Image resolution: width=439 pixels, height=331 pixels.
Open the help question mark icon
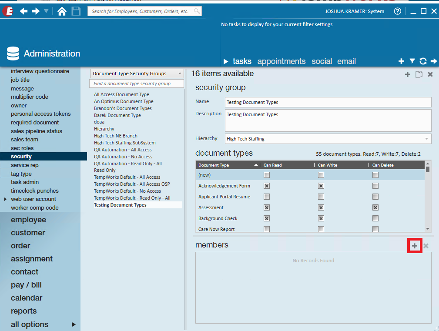pos(397,11)
